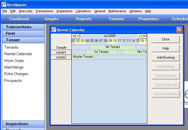Select the Master Tenant booking on condo2
Screen dimensions: 188x130
click(x=83, y=57)
